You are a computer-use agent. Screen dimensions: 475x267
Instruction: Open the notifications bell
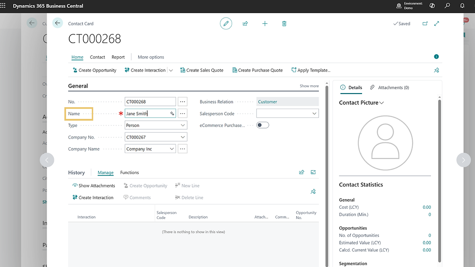(x=462, y=6)
